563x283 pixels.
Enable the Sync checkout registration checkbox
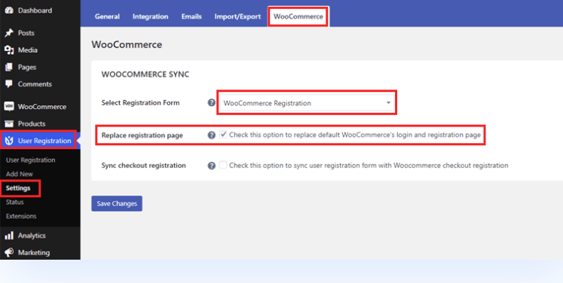pyautogui.click(x=223, y=165)
